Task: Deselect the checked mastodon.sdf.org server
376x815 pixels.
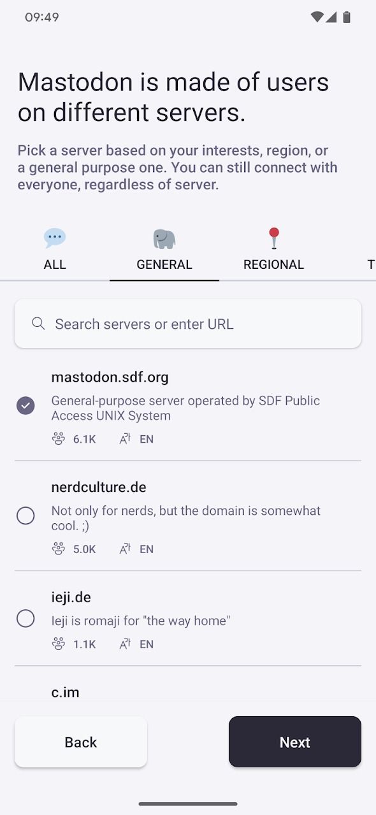Action: 25,405
